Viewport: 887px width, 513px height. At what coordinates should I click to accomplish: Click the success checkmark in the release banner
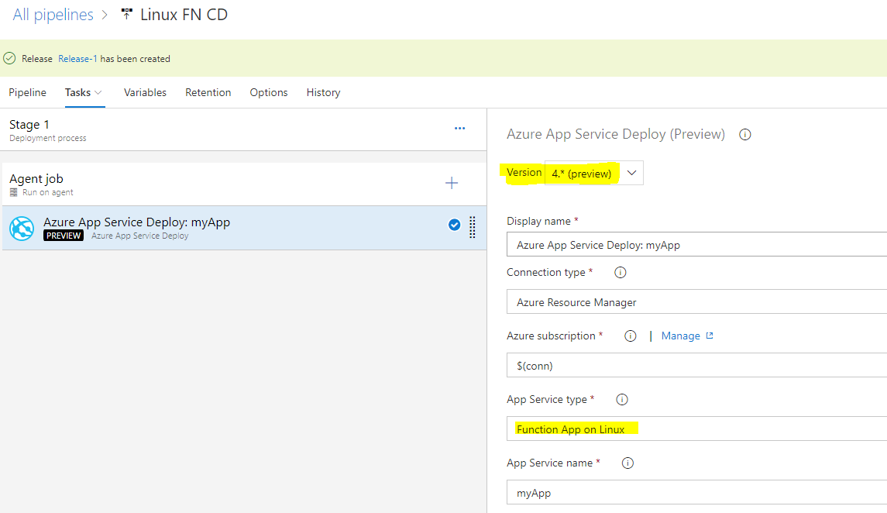(9, 58)
